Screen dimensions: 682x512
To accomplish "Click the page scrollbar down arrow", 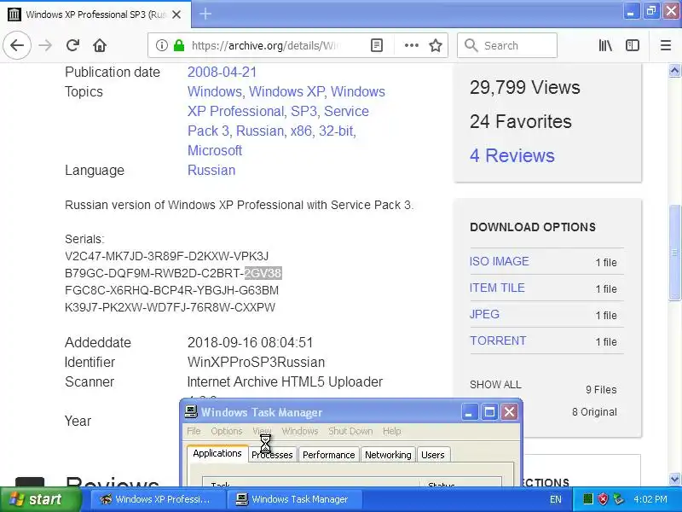I will [x=674, y=479].
